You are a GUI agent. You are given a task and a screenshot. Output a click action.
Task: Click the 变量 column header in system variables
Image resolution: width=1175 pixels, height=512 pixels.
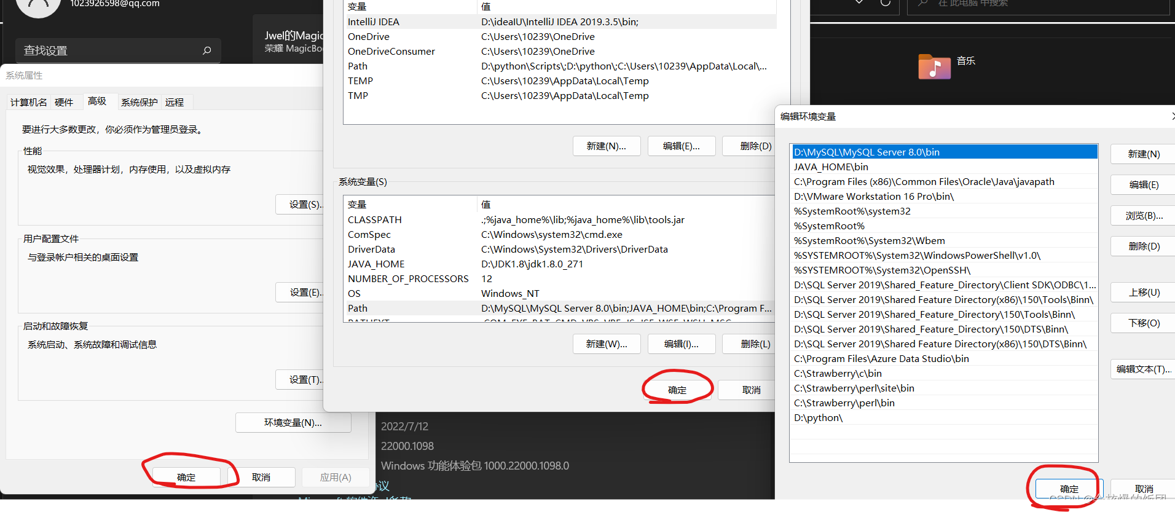[x=411, y=204]
